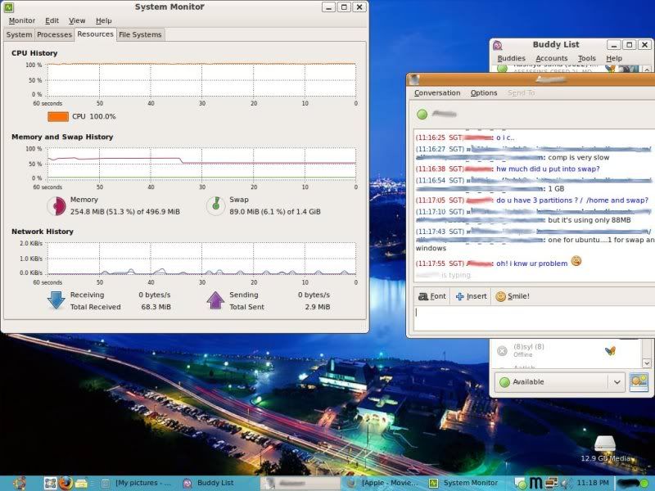Image resolution: width=655 pixels, height=491 pixels.
Task: Click the show desktop panel icon
Action: (50, 483)
